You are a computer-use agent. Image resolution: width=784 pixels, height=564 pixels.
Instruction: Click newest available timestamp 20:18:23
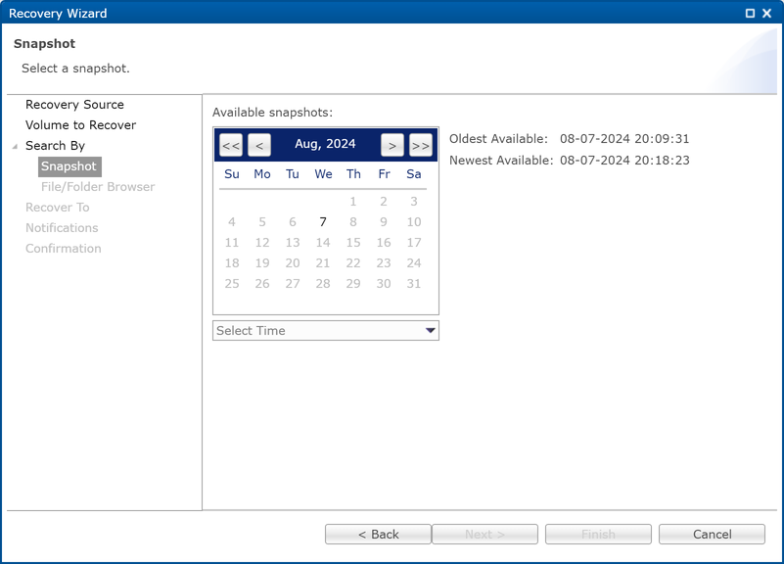tap(624, 161)
